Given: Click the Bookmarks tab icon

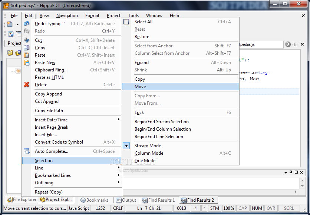Looking at the screenshot, I should point(83,200).
